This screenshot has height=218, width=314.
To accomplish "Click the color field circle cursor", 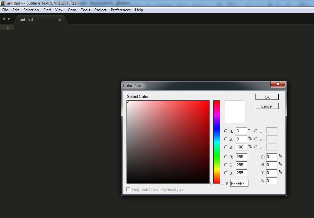I will [128, 101].
